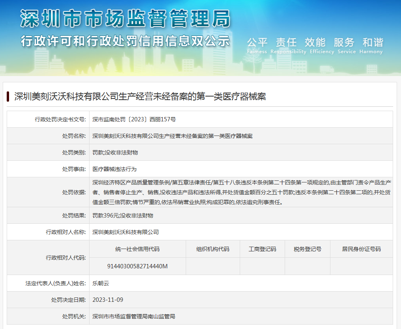This screenshot has width=401, height=329.
Task: Click the 居民身份证号码 column header
Action: (x=361, y=249)
